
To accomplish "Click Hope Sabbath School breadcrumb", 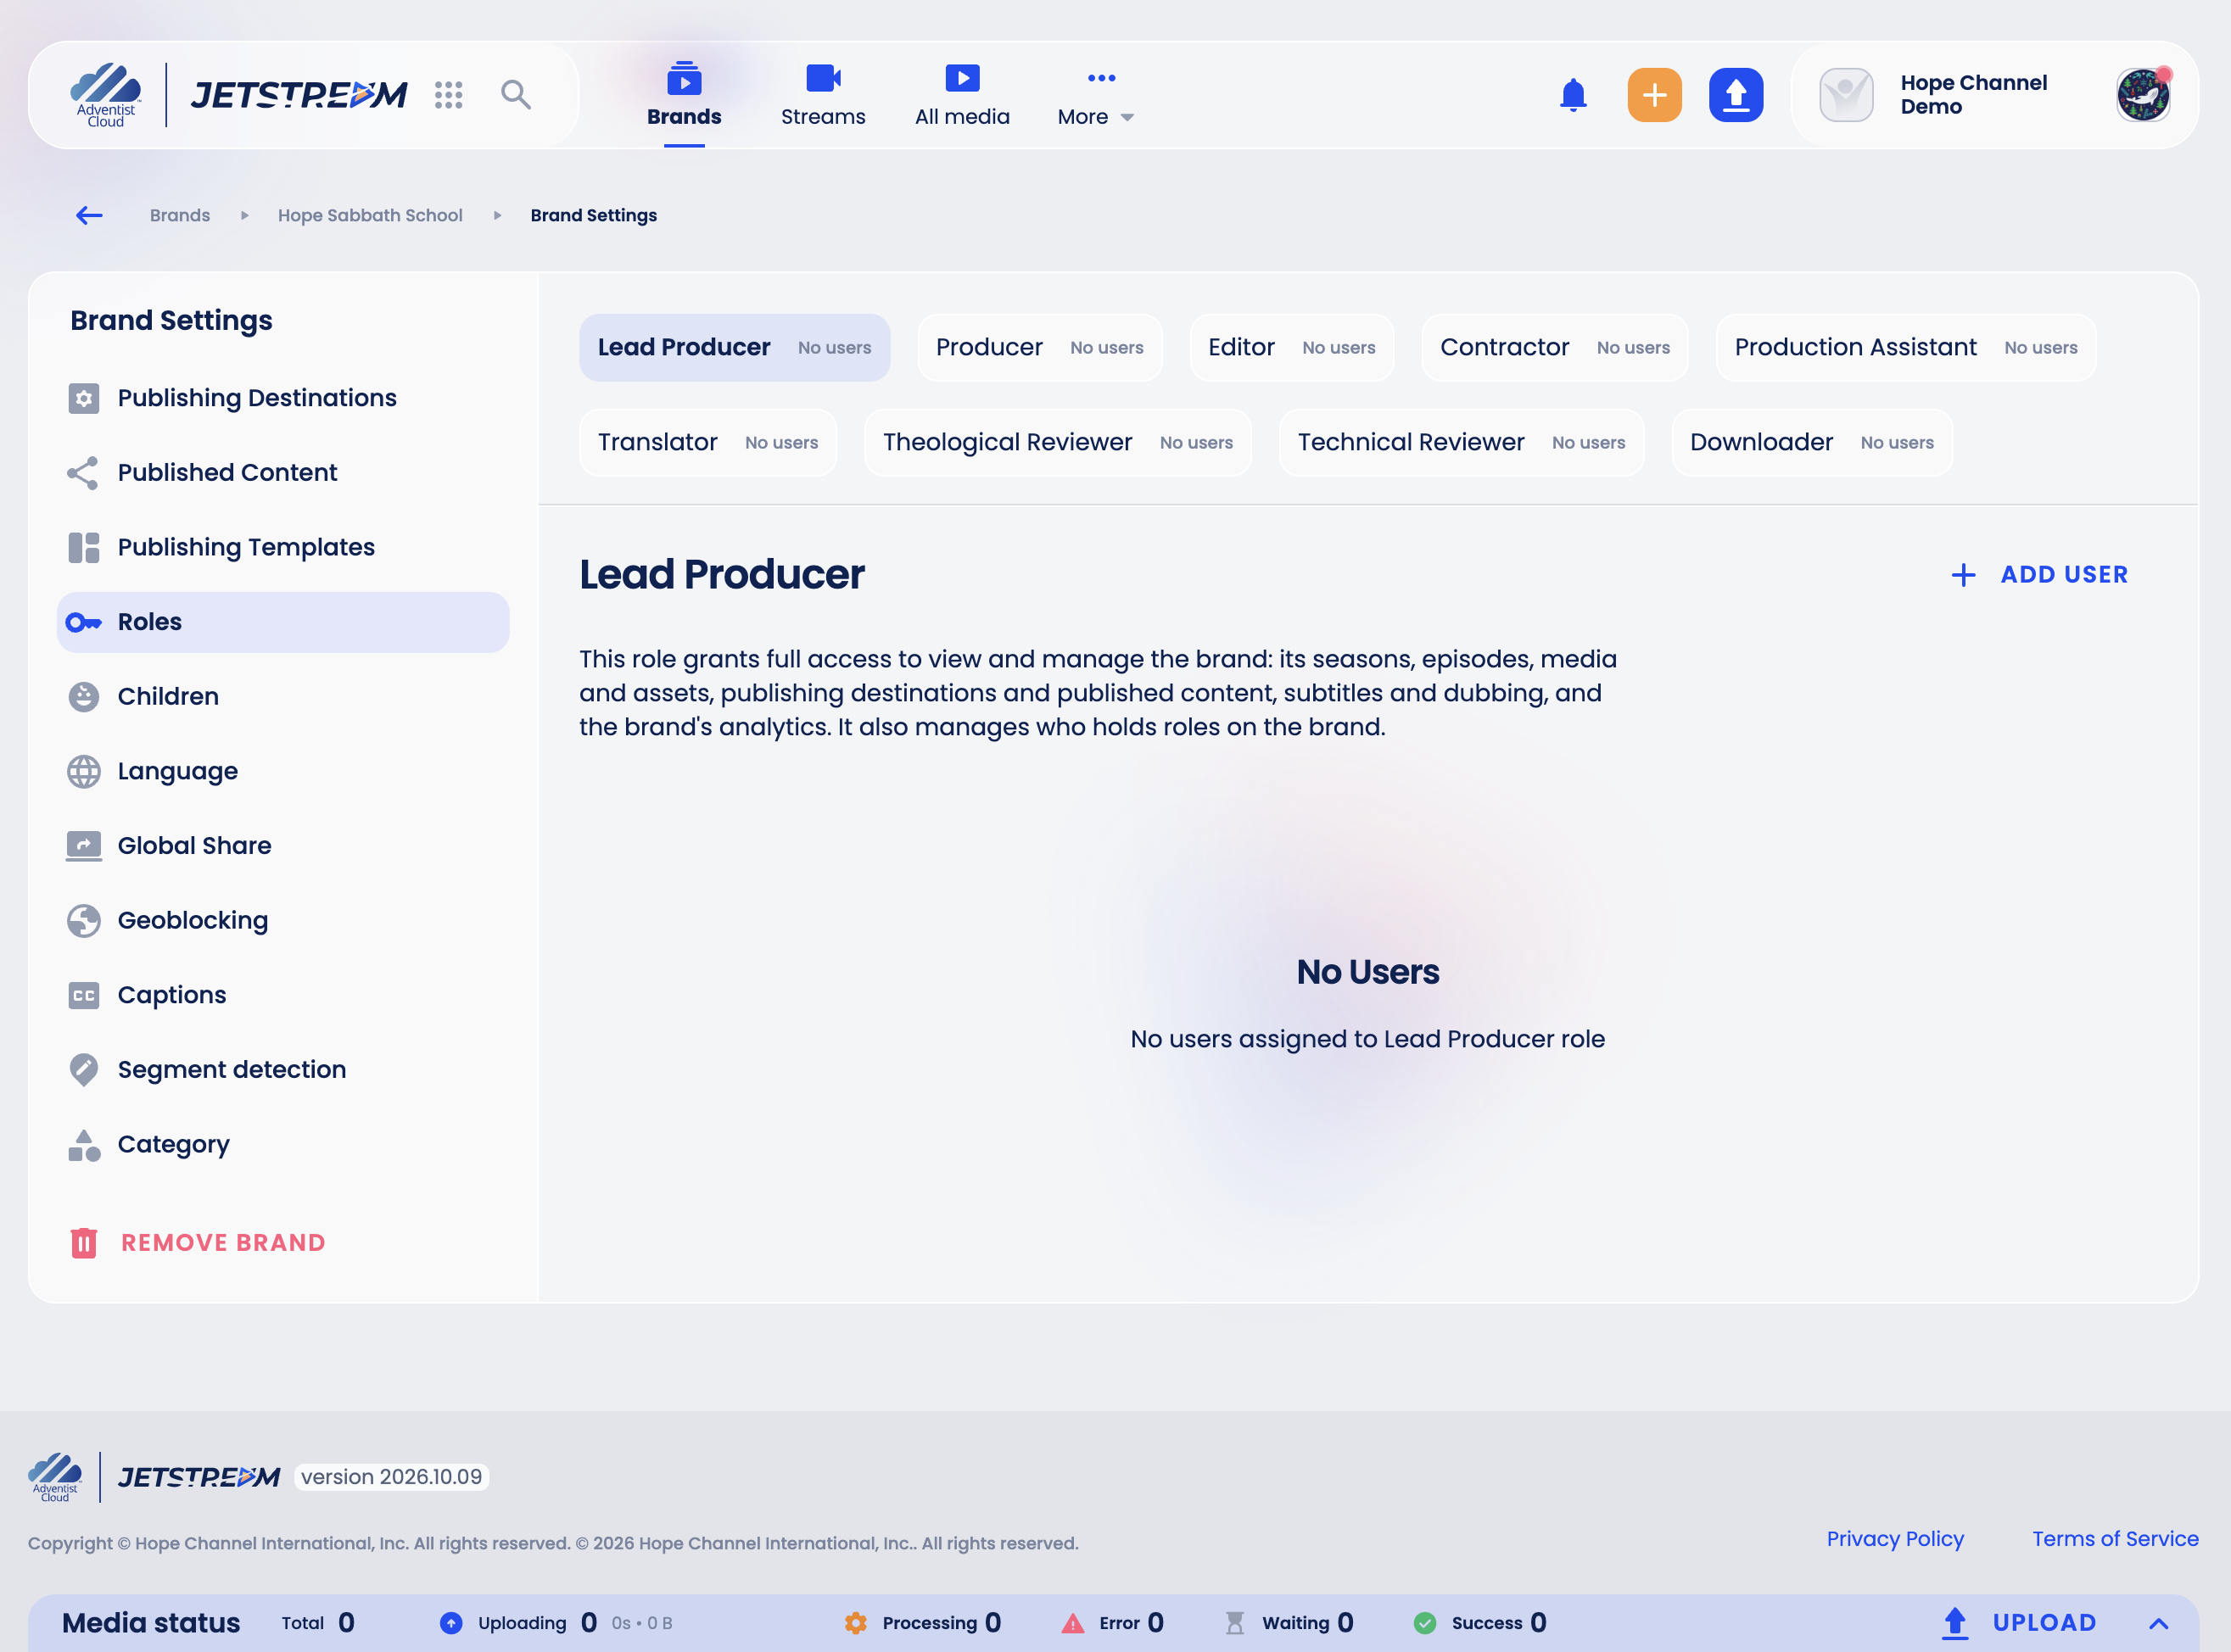I will coord(370,215).
